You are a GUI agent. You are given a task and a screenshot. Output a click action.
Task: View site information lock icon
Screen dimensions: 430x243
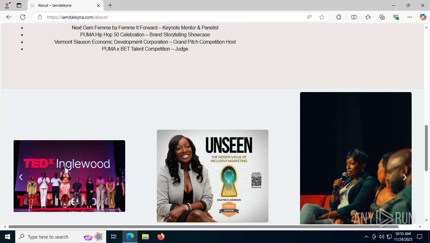[40, 17]
